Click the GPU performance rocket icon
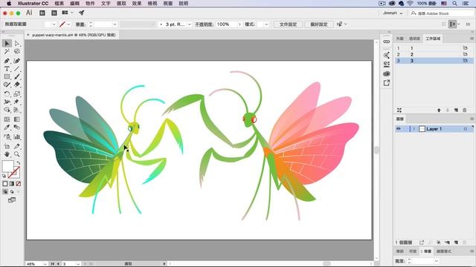The height and width of the screenshot is (267, 476). coord(81,13)
